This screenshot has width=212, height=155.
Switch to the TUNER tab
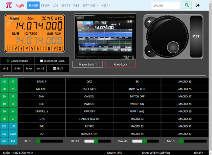33,5
